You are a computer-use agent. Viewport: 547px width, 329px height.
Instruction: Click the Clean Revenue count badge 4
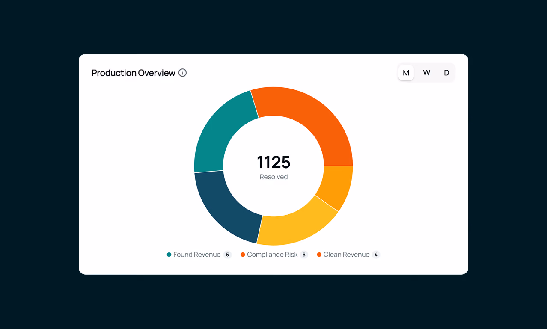pos(376,255)
